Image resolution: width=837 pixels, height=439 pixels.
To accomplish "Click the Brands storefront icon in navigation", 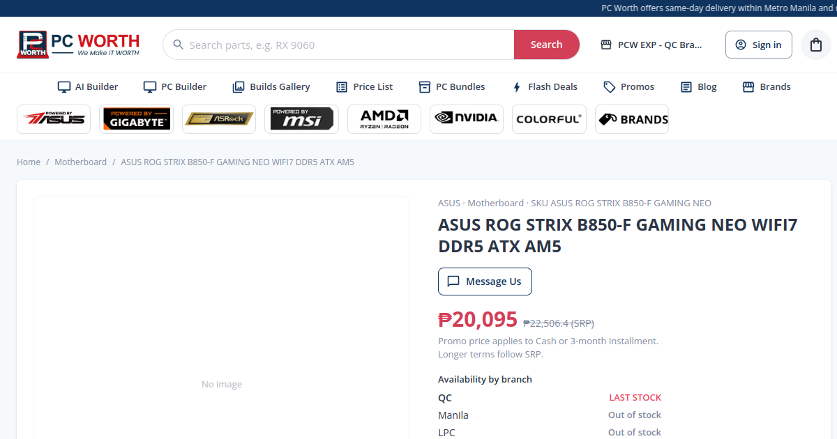I will [748, 87].
